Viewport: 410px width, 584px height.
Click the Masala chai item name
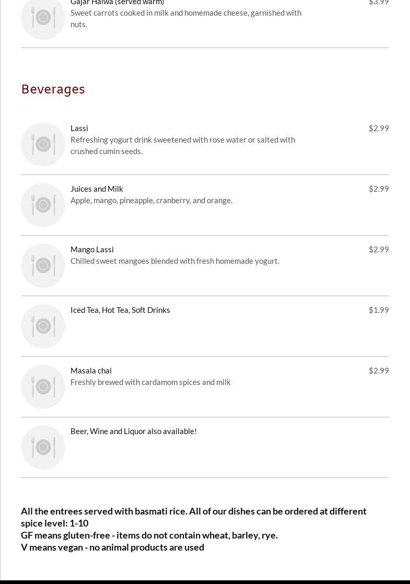click(x=91, y=370)
